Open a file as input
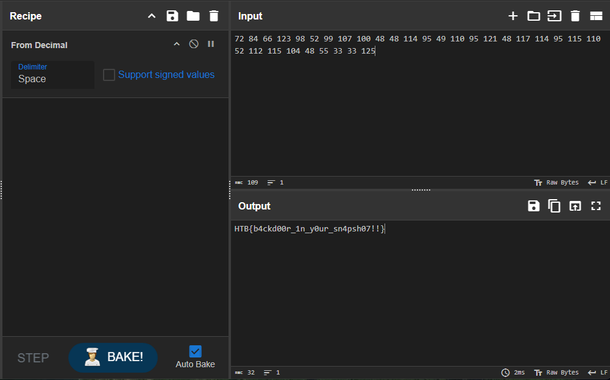Screen dimensions: 610x380 pos(555,16)
